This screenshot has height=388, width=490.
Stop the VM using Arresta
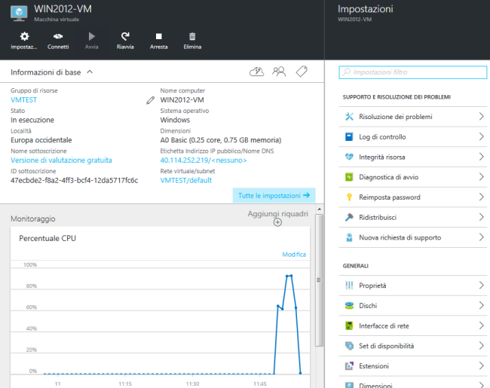pos(158,40)
